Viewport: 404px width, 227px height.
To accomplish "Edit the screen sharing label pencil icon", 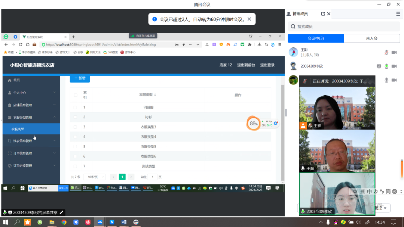I will point(62,212).
